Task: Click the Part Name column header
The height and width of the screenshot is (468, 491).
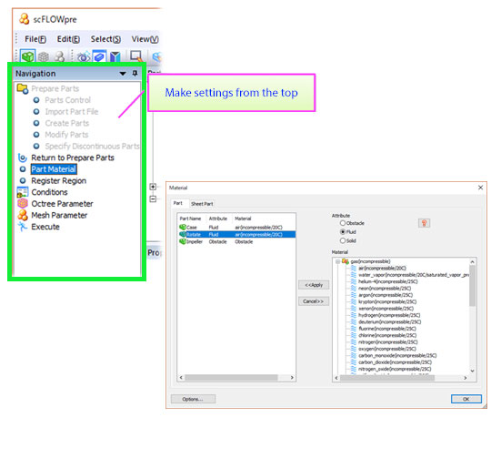Action: click(190, 219)
